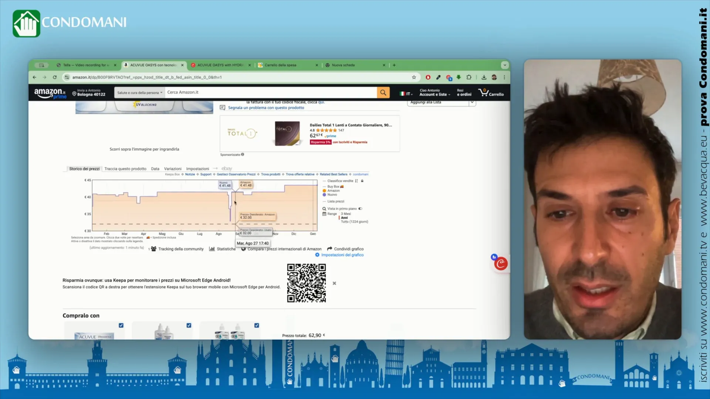Click the Notizie link in Keepa bar
Screen dimensions: 710x399
click(190, 174)
